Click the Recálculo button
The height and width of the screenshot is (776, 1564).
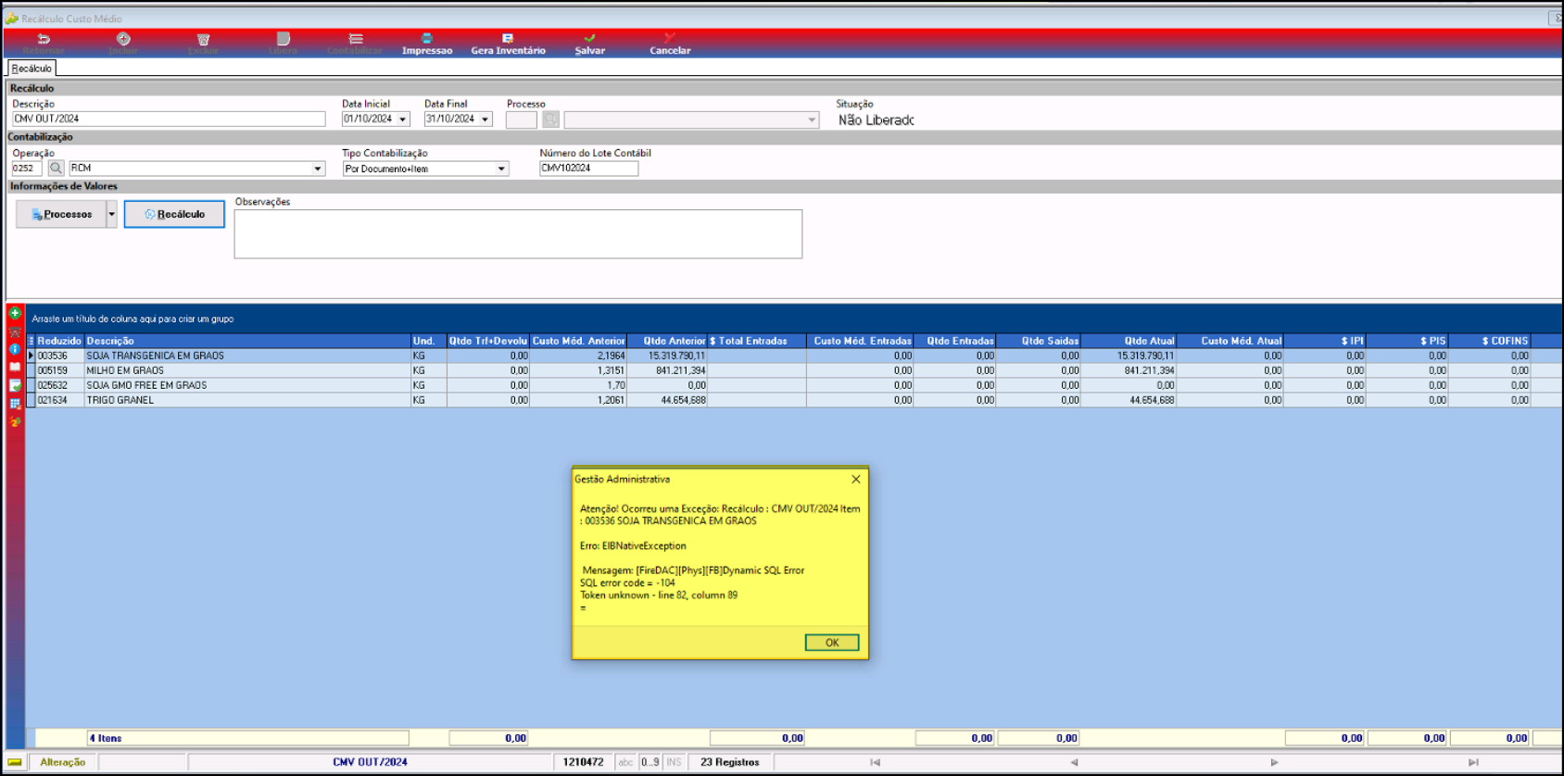pyautogui.click(x=174, y=214)
